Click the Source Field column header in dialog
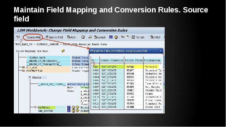The width and height of the screenshot is (226, 127). (x=134, y=60)
